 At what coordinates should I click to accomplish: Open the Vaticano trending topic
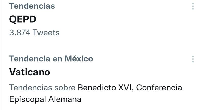coord(30,72)
